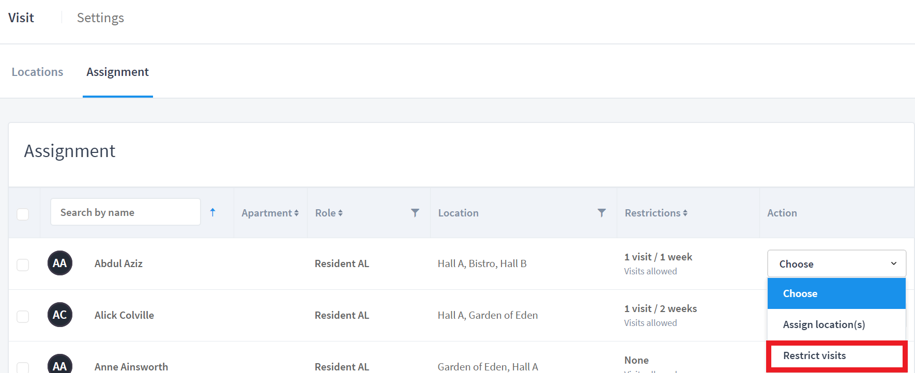Click the name Alick Colville
Image resolution: width=915 pixels, height=373 pixels.
pos(124,315)
